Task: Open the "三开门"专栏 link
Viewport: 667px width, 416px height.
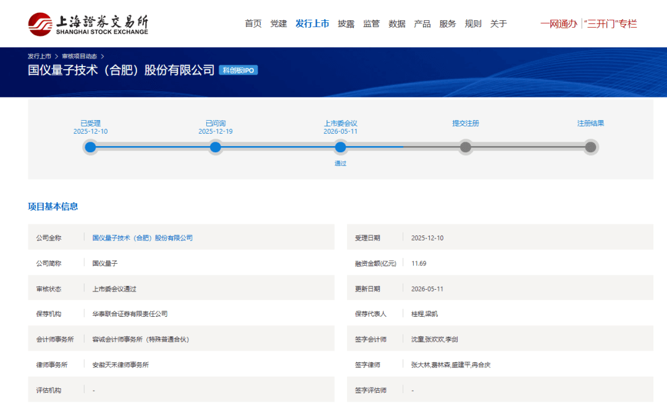Action: tap(610, 24)
